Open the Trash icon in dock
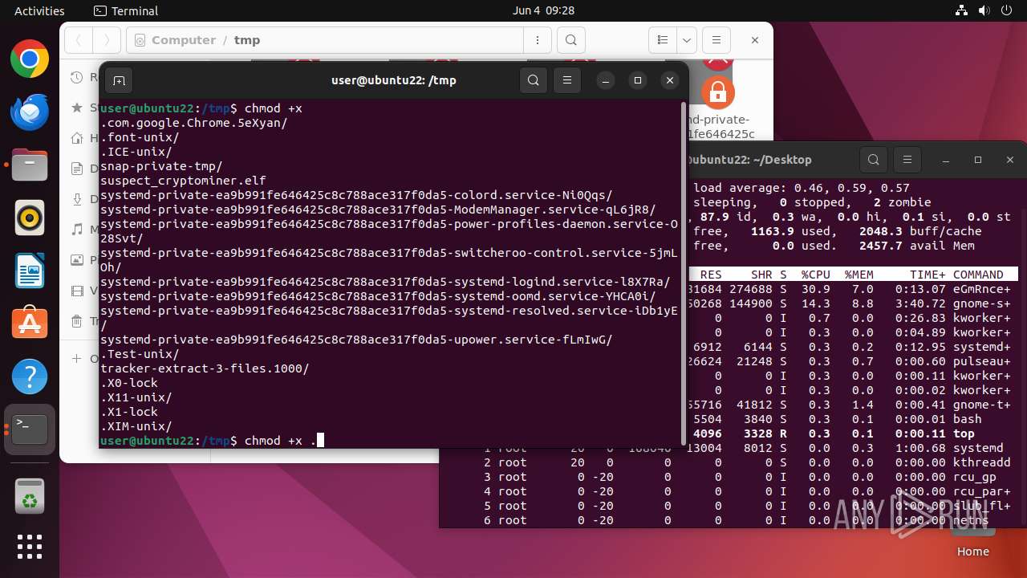1027x578 pixels. (30, 496)
